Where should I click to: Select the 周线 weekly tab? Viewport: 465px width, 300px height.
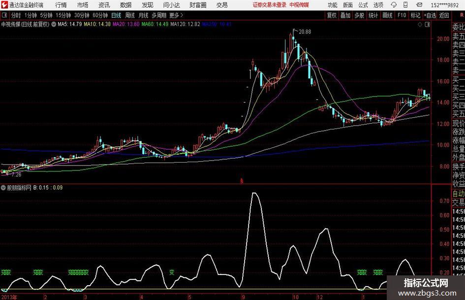(x=129, y=15)
